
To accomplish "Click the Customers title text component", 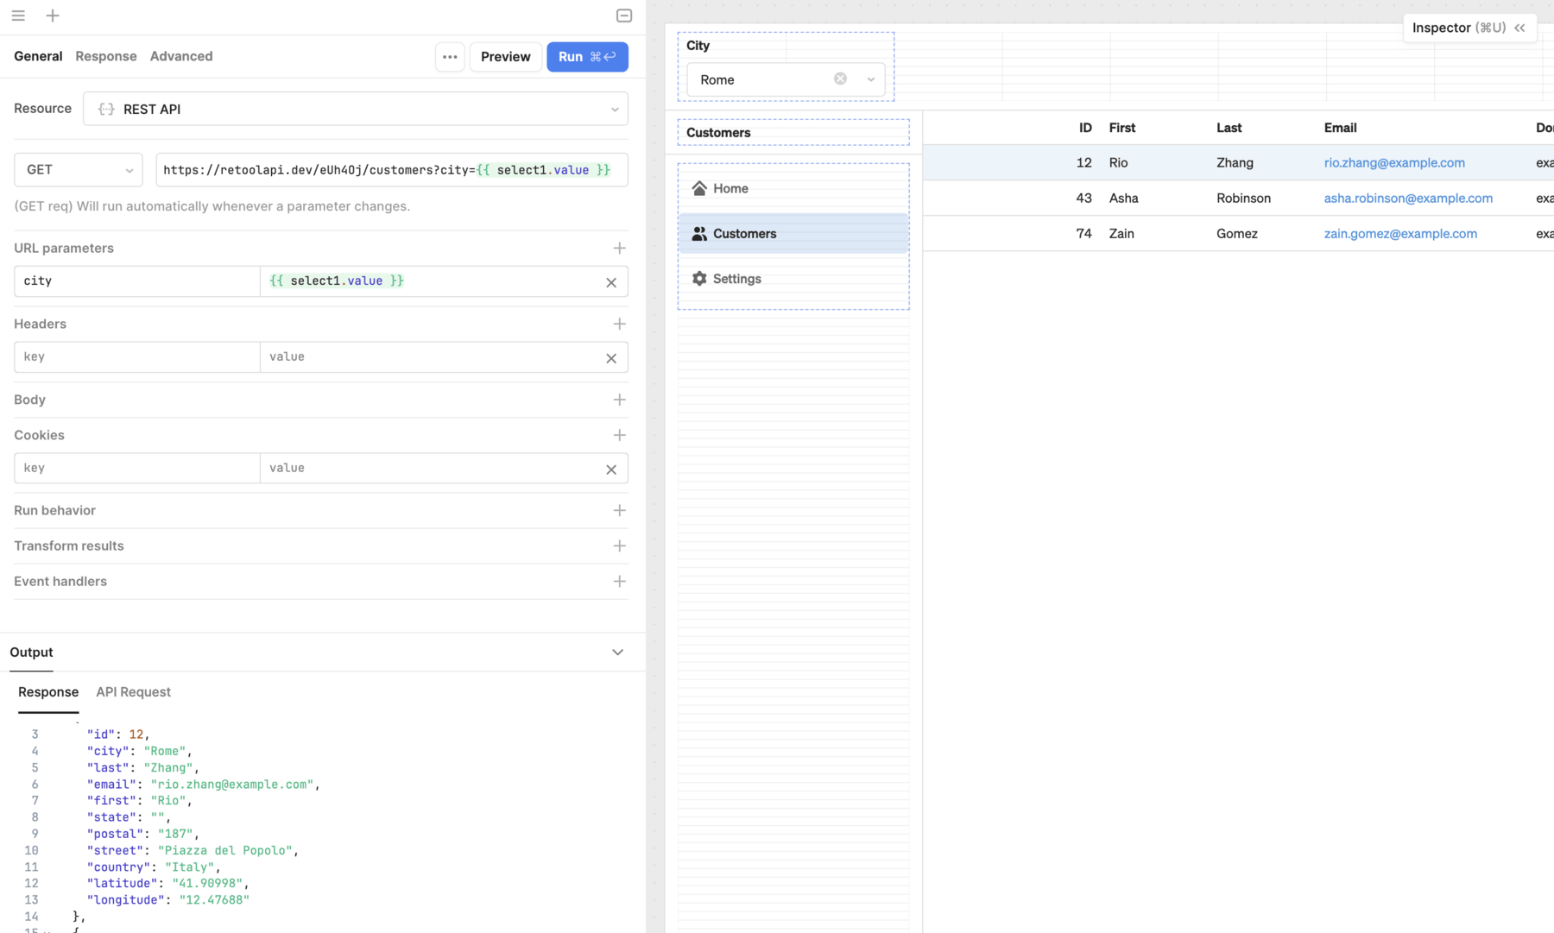I will coord(793,133).
